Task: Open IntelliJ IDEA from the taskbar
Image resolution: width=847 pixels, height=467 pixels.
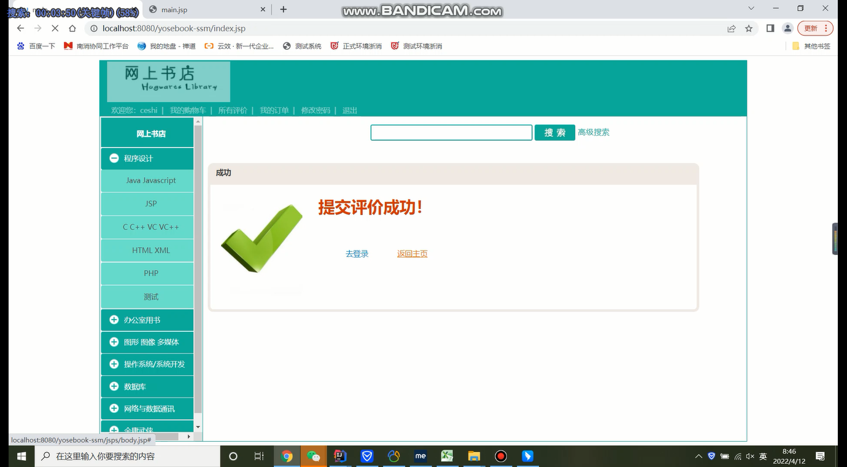Action: pos(339,456)
